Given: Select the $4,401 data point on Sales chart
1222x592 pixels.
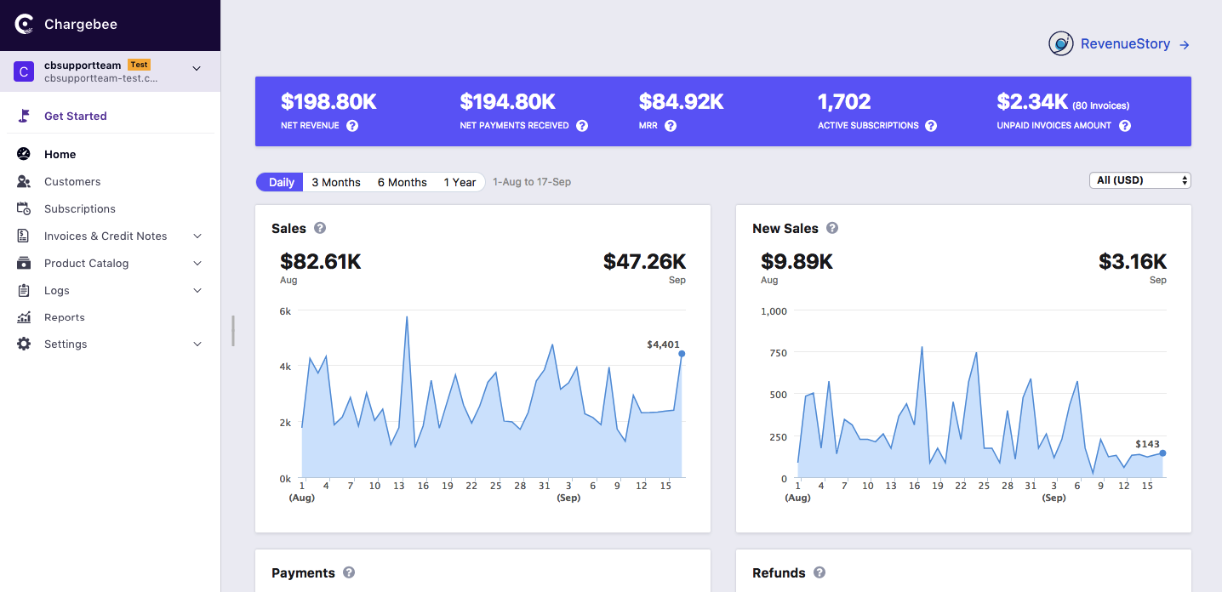Looking at the screenshot, I should (x=682, y=355).
